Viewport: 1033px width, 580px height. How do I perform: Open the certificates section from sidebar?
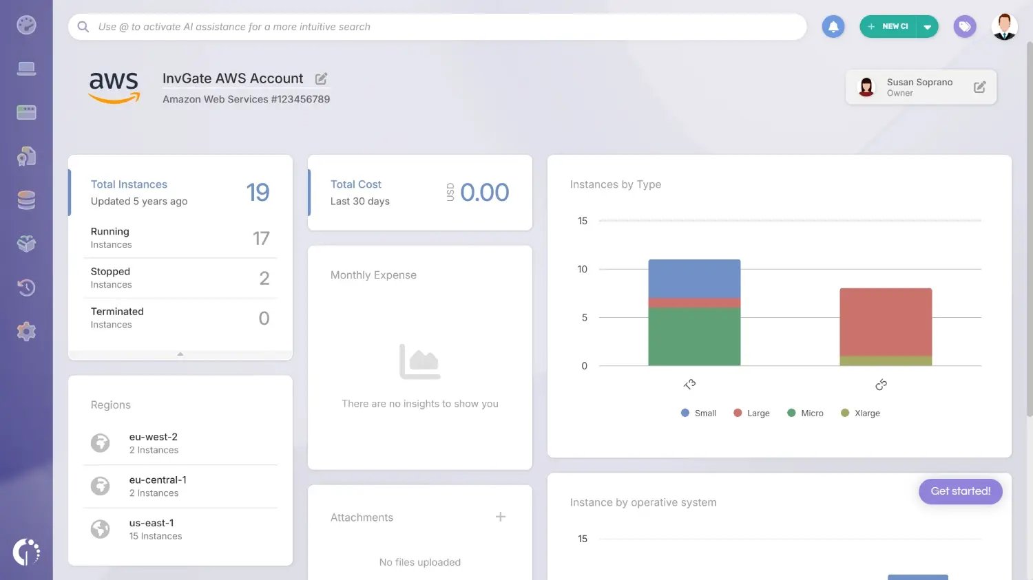pyautogui.click(x=26, y=155)
